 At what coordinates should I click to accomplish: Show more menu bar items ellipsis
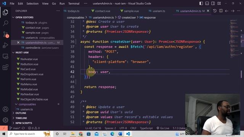click(x=85, y=3)
